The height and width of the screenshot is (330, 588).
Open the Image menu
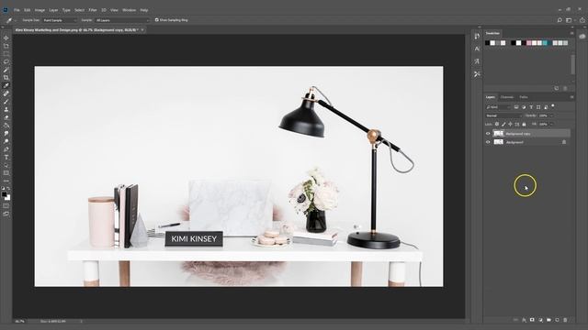click(40, 10)
